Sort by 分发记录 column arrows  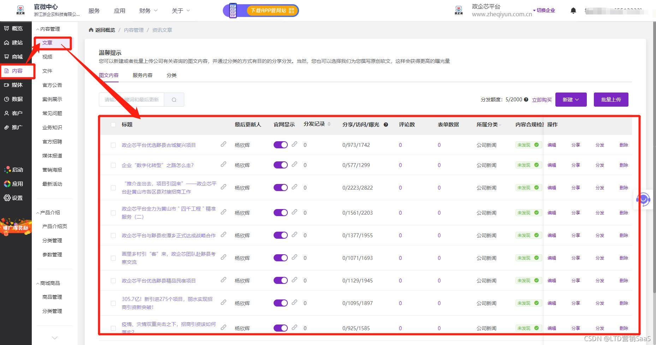tap(329, 124)
